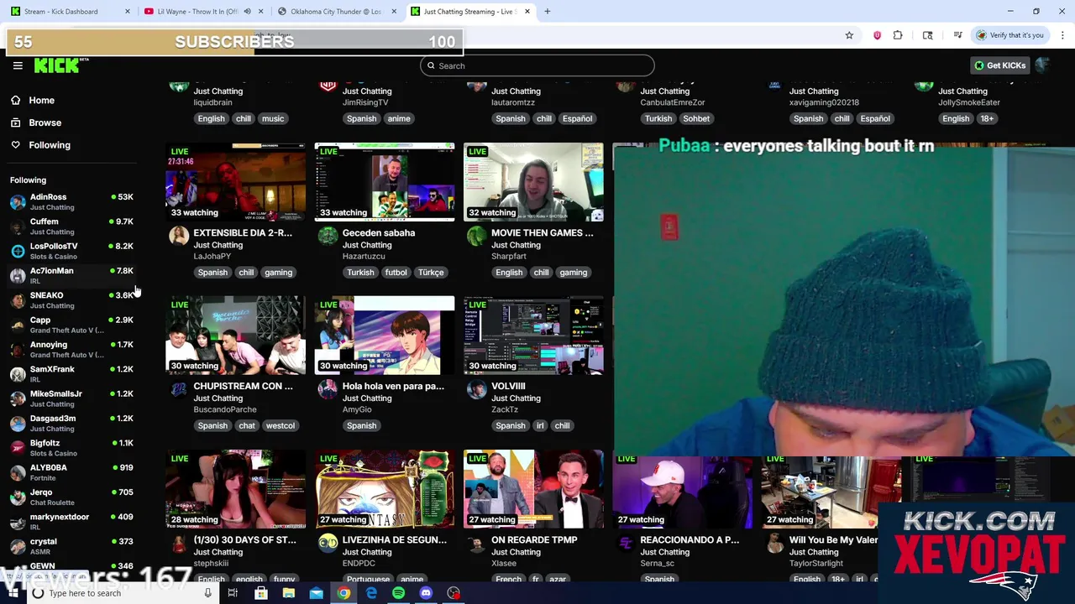Open the ZackTz channel avatar
This screenshot has width=1075, height=604.
[476, 390]
